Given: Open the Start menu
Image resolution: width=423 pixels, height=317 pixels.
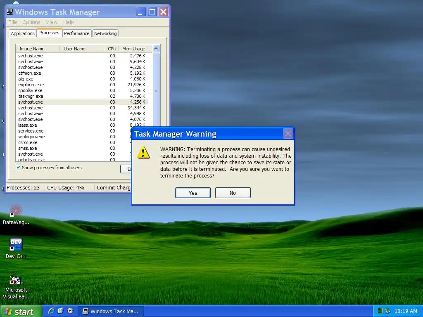Looking at the screenshot, I should (x=21, y=311).
